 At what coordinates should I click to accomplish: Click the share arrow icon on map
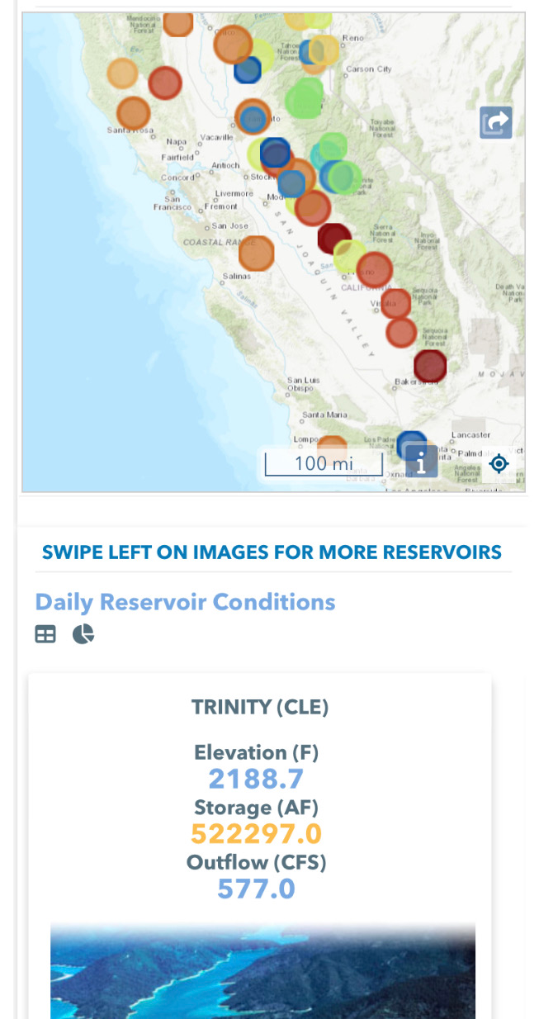[x=496, y=123]
